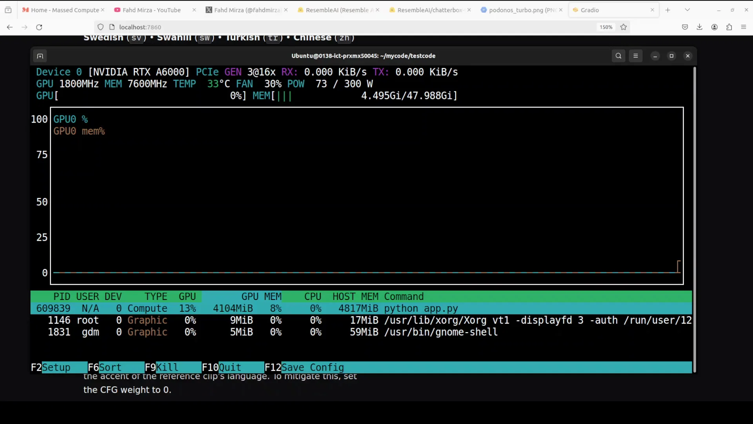Open the Firefox account icon
The height and width of the screenshot is (424, 753).
click(x=714, y=27)
